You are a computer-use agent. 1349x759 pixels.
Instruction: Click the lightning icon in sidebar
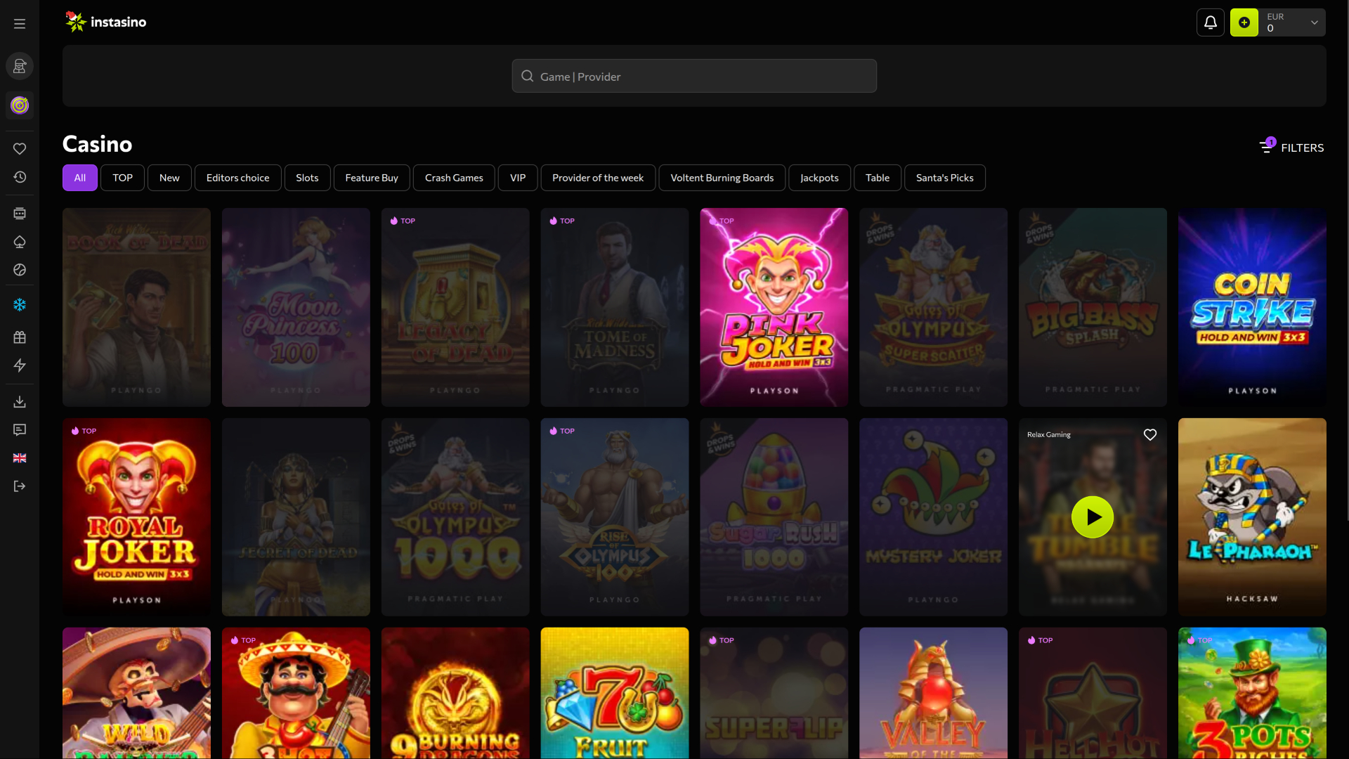tap(19, 365)
